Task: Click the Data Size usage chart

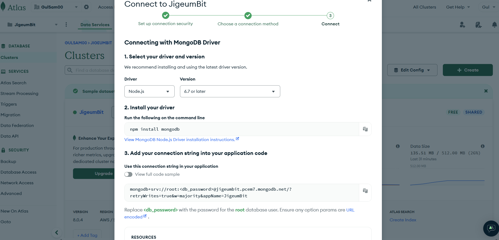Action: coord(447,176)
